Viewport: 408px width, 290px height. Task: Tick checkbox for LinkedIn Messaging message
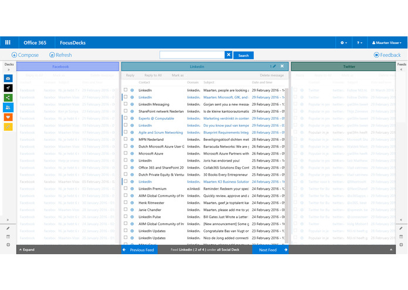coord(126,104)
